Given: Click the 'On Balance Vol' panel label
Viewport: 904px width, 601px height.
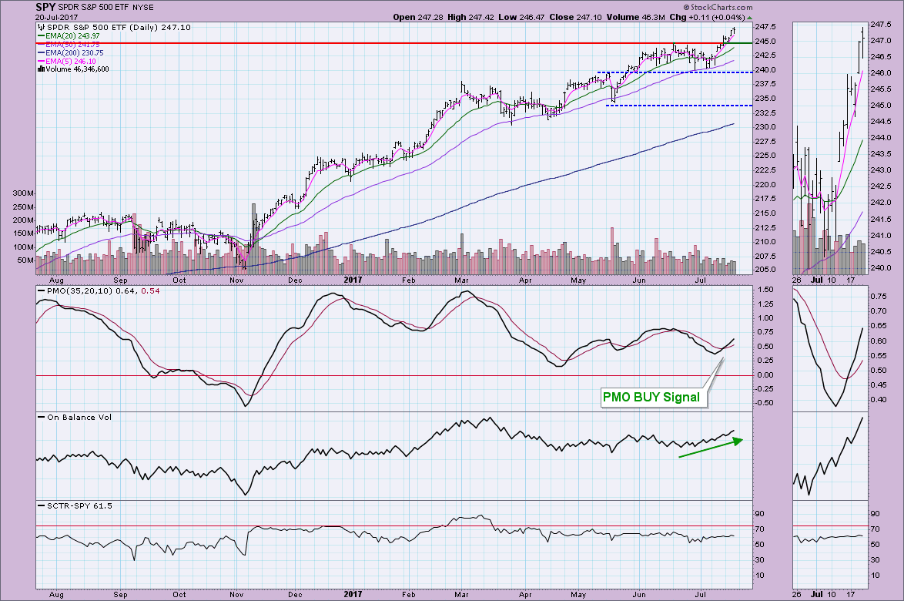Looking at the screenshot, I should tap(79, 417).
